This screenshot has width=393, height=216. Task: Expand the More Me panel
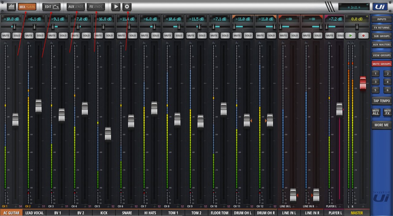(x=381, y=125)
